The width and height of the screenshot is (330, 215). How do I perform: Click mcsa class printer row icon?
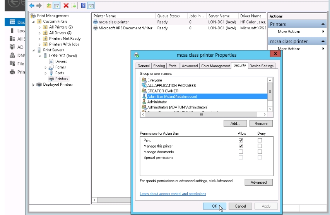click(x=96, y=22)
